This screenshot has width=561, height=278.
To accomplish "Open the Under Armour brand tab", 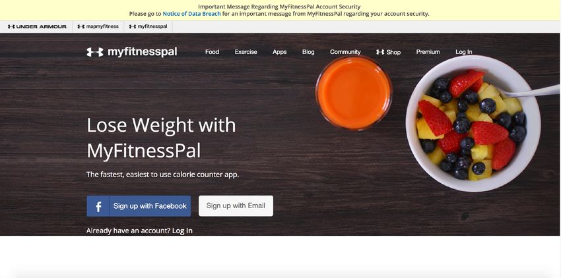I will click(37, 26).
